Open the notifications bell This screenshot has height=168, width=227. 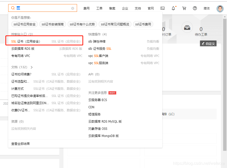click(x=173, y=8)
